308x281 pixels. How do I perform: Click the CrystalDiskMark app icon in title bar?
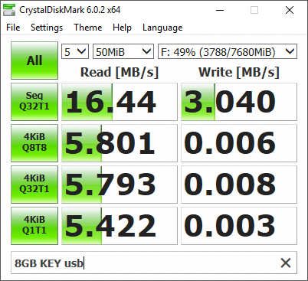coord(9,10)
